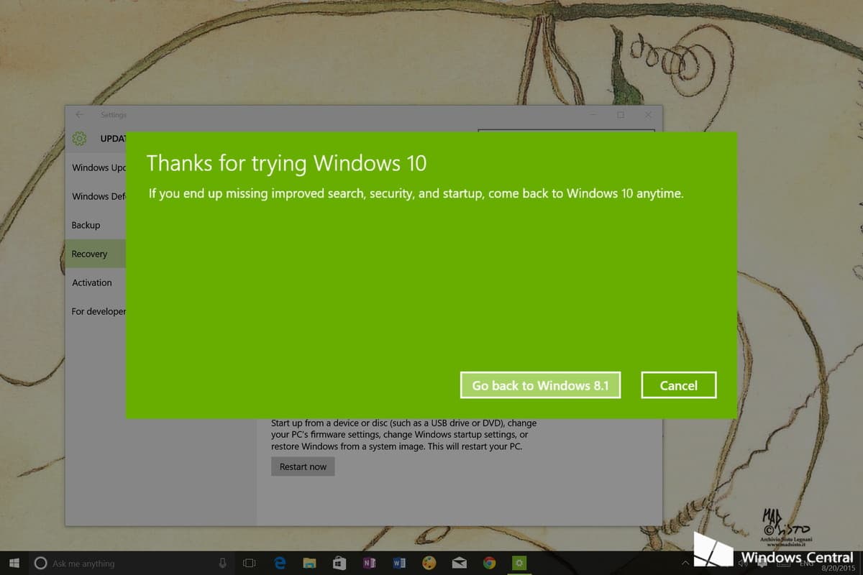Open the Windows Store taskbar icon

click(x=339, y=563)
